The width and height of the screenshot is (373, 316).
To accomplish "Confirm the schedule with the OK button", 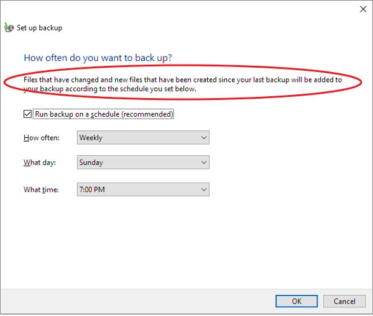I will click(297, 301).
